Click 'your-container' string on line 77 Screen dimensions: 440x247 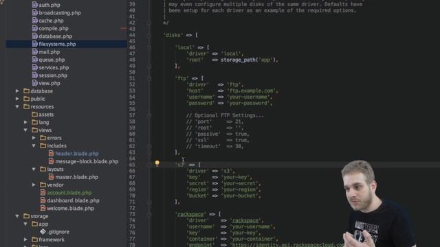tap(253, 239)
